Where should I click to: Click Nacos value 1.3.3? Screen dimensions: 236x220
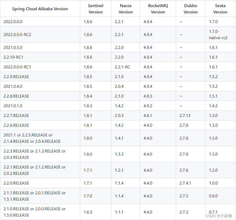tap(119, 154)
